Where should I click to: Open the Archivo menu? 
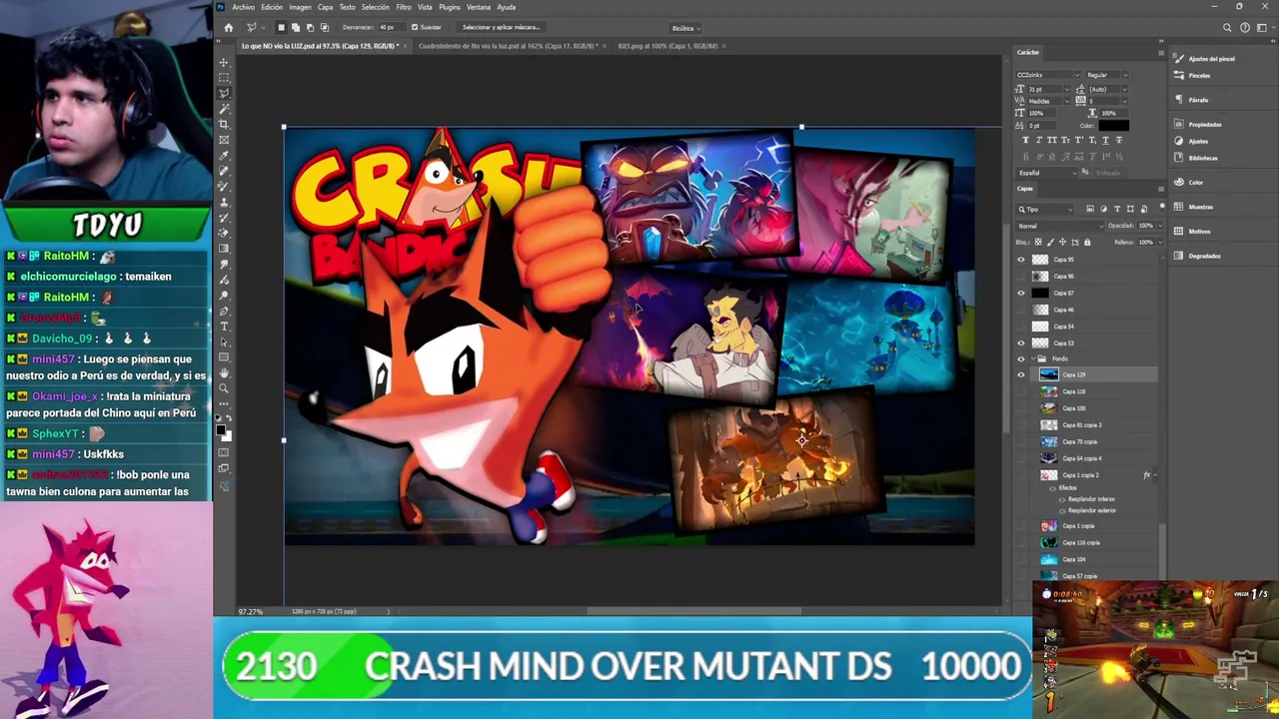tap(243, 7)
